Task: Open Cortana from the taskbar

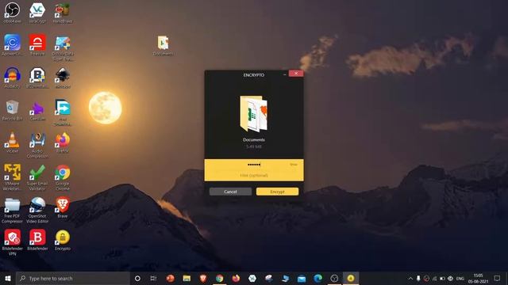Action: (x=137, y=278)
